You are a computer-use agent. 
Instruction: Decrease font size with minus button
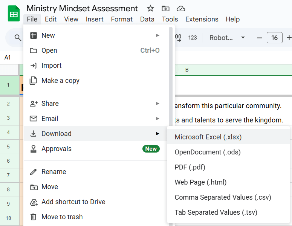point(259,38)
